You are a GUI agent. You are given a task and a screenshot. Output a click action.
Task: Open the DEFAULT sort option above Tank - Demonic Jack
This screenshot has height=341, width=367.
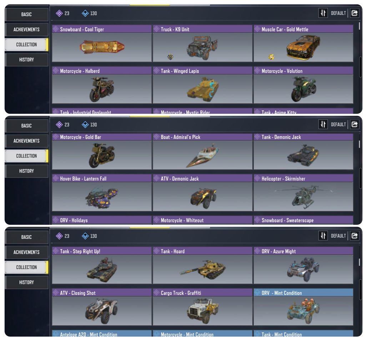coord(338,124)
